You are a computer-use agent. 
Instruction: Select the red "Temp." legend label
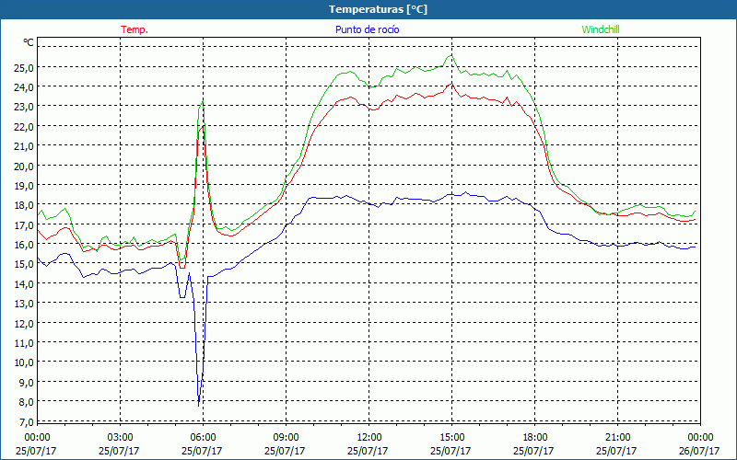[x=135, y=29]
